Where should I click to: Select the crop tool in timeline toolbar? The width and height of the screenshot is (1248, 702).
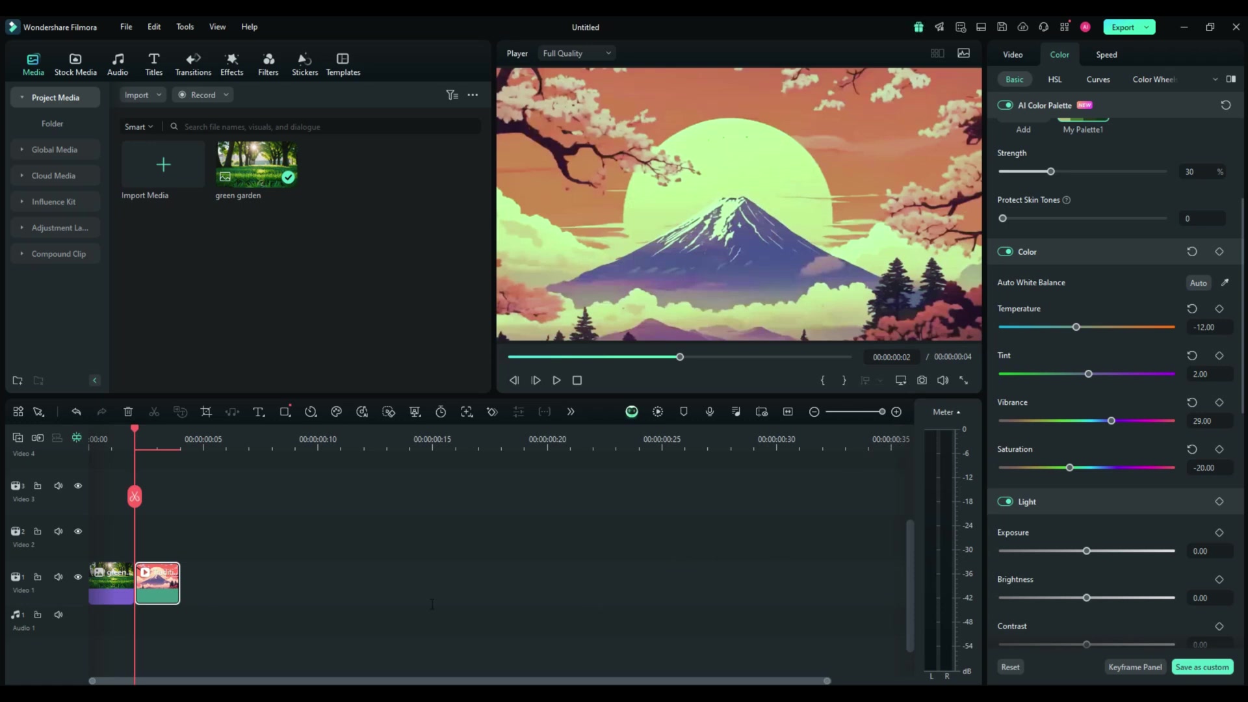206,411
